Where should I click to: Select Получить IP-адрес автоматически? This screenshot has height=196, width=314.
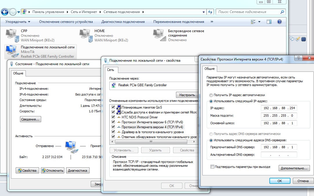[211, 95]
